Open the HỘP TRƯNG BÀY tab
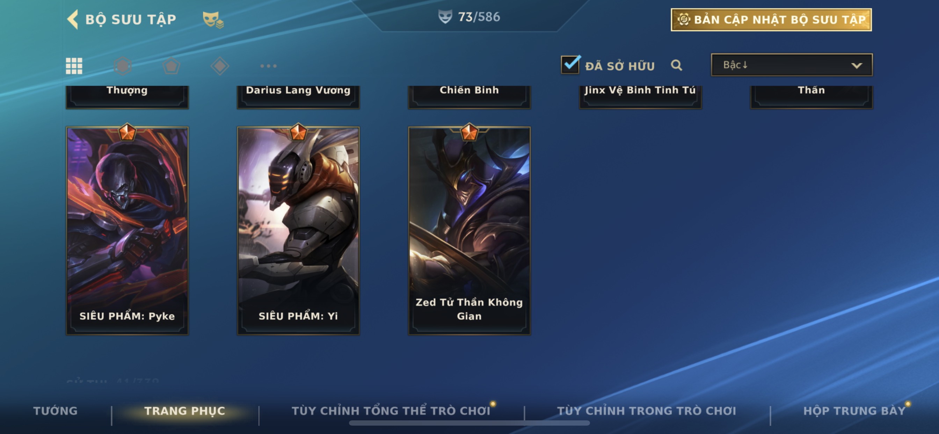939x434 pixels. click(854, 411)
